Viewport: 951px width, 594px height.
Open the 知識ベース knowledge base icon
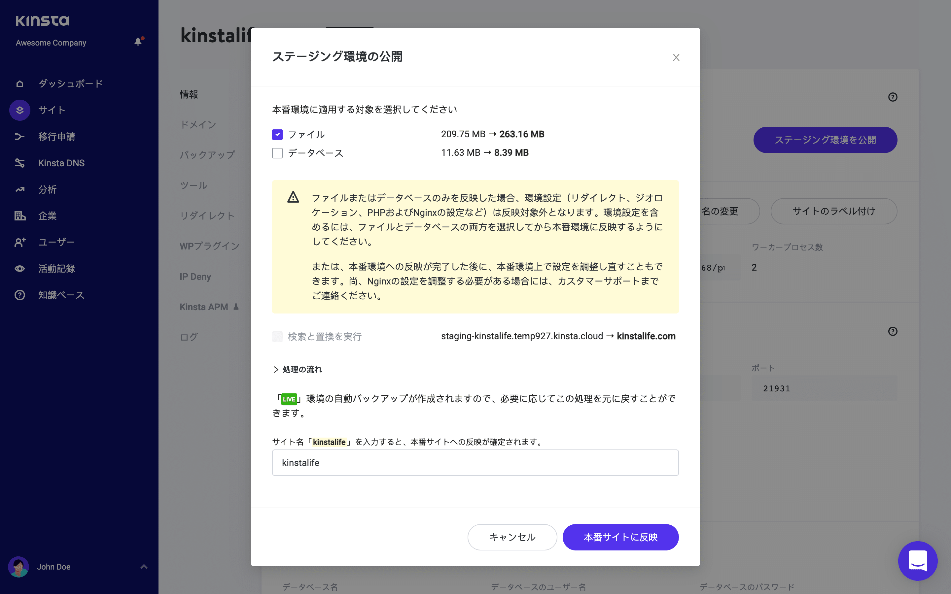coord(20,295)
